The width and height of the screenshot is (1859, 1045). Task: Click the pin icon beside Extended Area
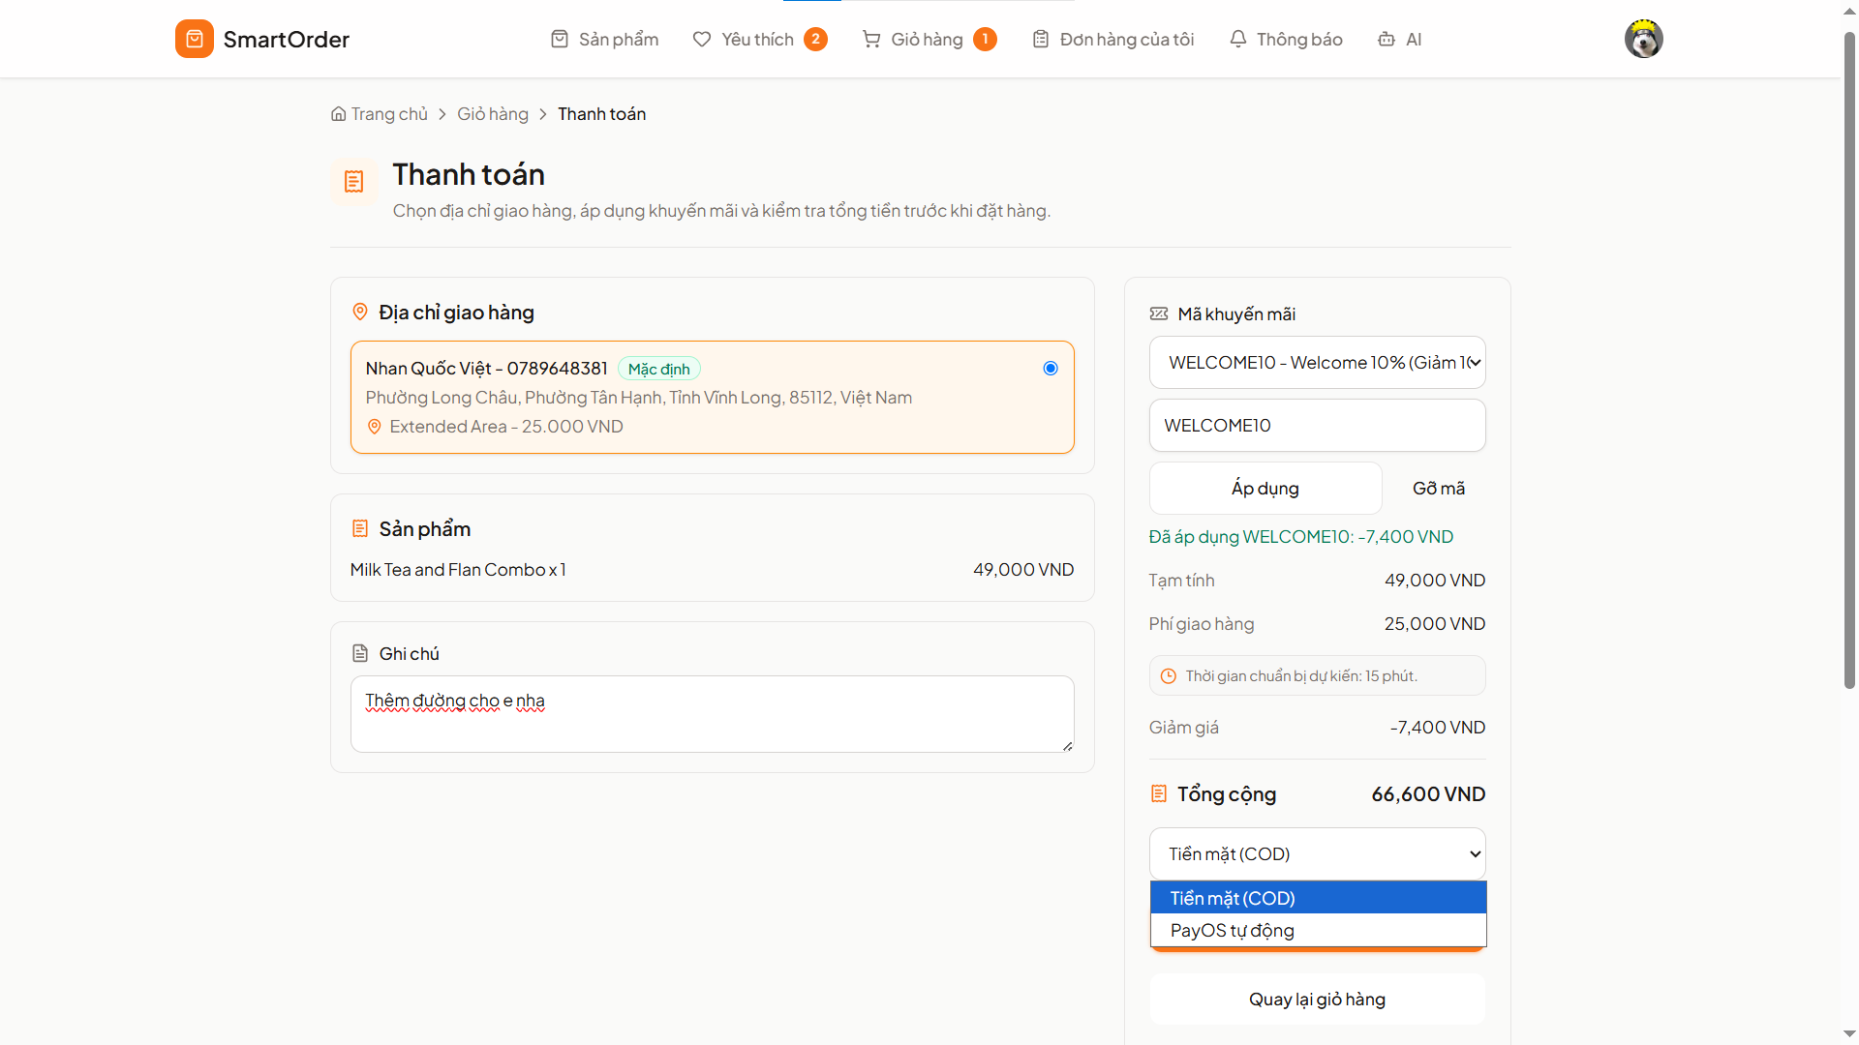point(375,427)
